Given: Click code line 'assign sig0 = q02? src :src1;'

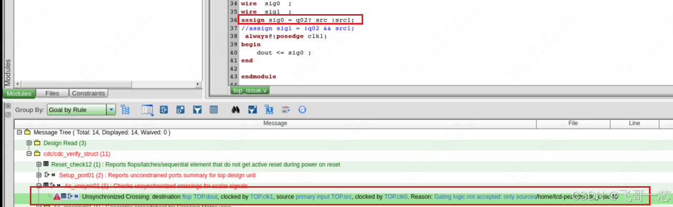Looking at the screenshot, I should (297, 20).
